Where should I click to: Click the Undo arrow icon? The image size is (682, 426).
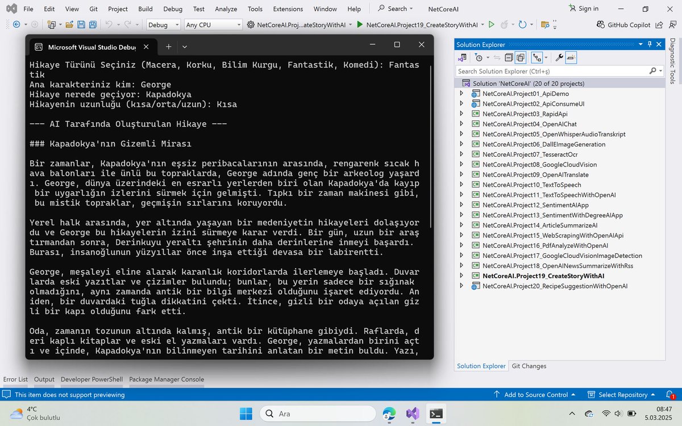point(109,24)
